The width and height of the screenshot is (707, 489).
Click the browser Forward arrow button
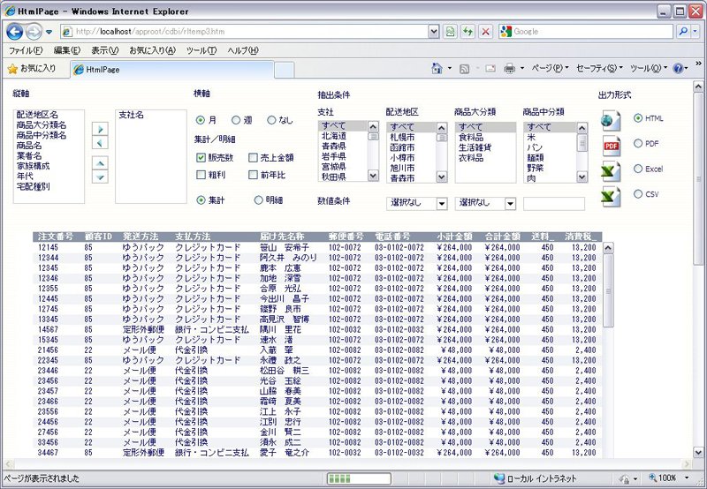coord(34,32)
